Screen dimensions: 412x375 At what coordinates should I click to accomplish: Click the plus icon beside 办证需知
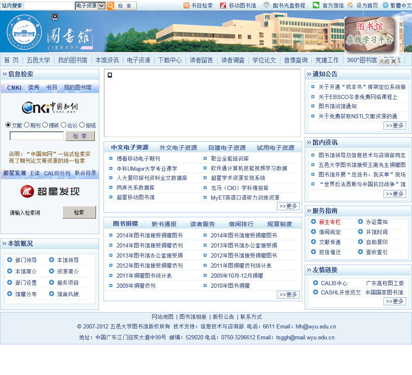[x=360, y=222]
